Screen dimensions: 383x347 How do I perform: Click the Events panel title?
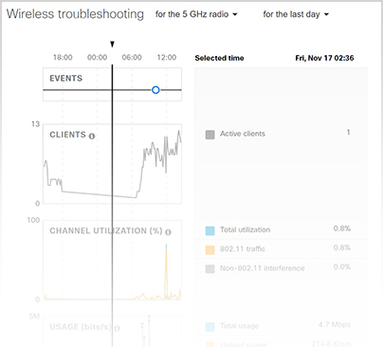65,79
